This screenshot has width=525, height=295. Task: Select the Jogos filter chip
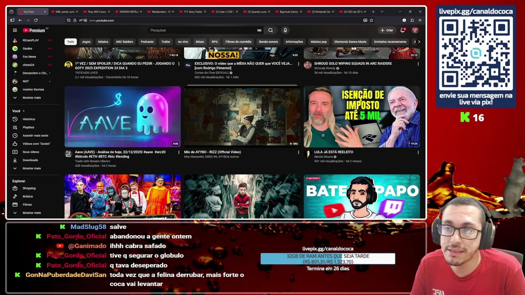tap(86, 42)
